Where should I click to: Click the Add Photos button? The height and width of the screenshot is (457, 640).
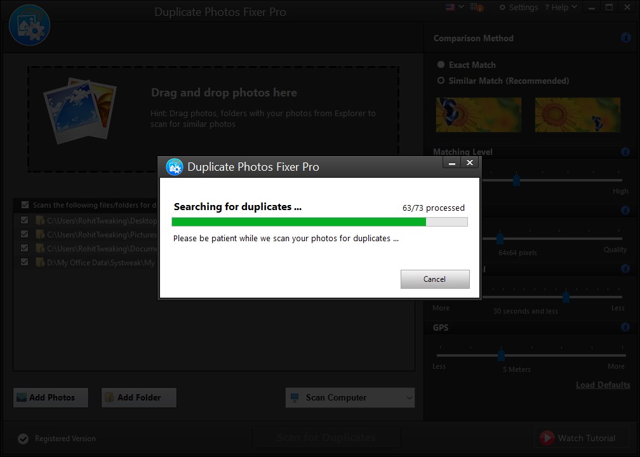[51, 398]
